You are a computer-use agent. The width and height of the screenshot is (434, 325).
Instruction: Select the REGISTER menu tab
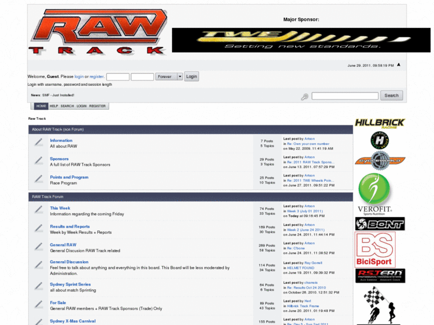97,106
